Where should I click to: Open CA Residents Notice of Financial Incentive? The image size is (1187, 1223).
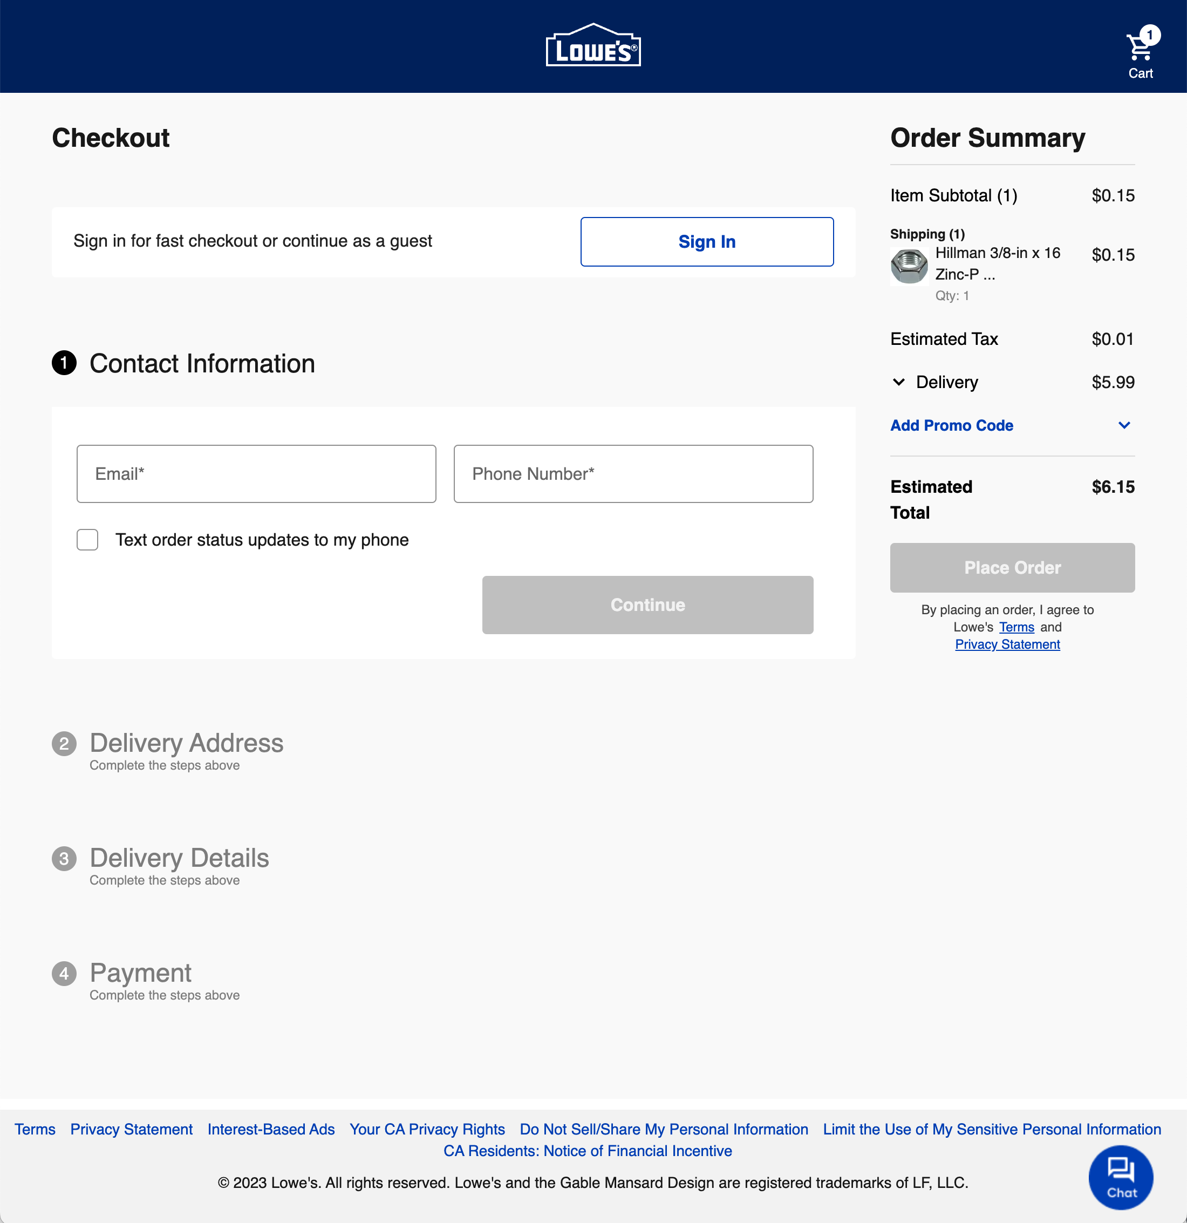pyautogui.click(x=587, y=1151)
